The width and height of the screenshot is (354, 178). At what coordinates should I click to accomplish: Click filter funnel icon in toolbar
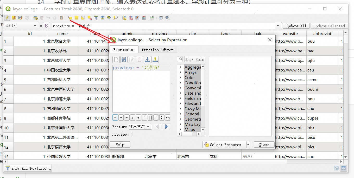coord(96,18)
